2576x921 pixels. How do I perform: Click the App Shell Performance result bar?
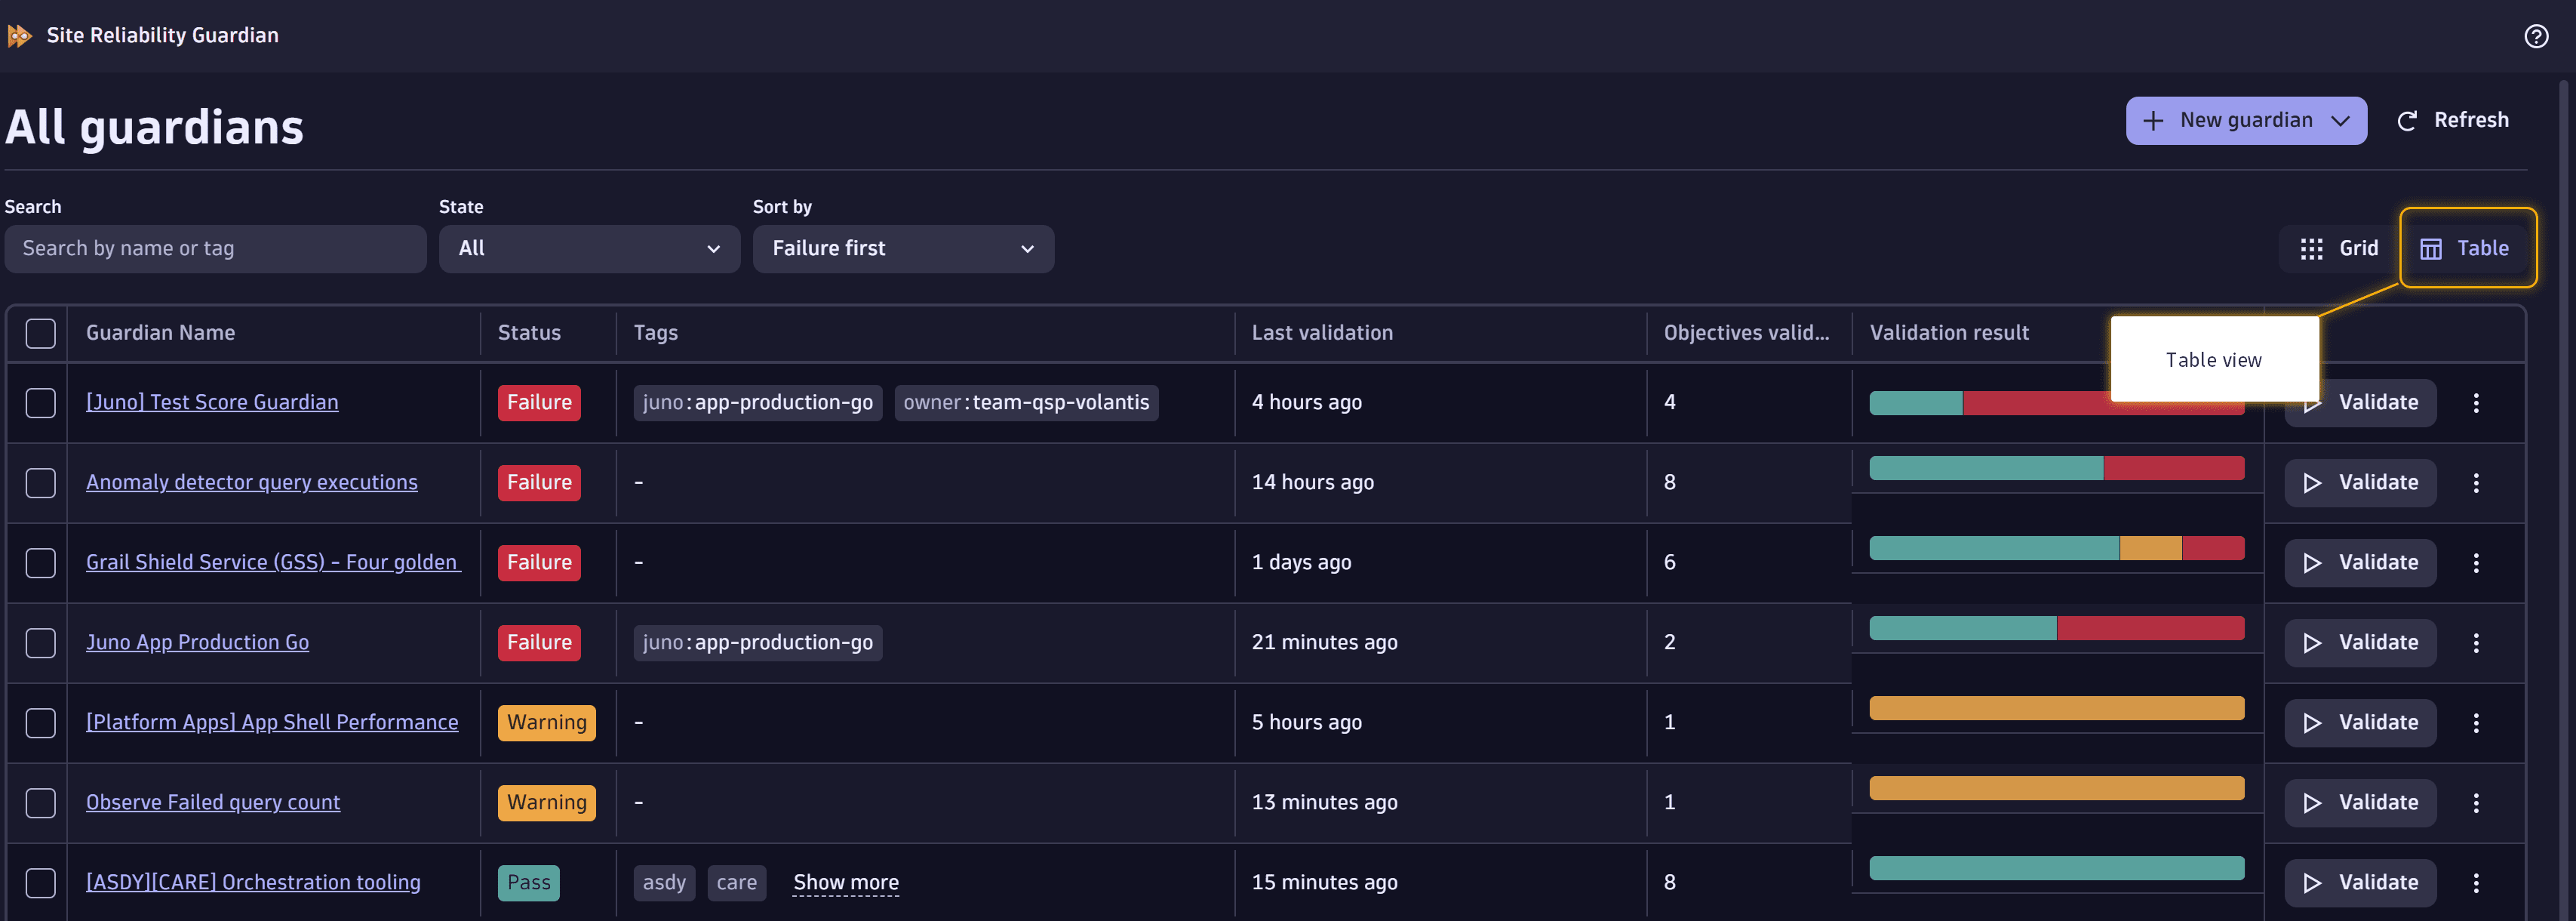(2057, 708)
